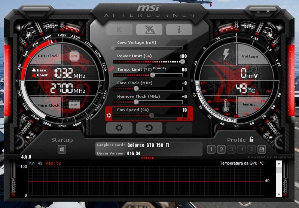The width and height of the screenshot is (299, 208).
Task: Click the 1032 MHz GPU clock readout
Action: [x=70, y=73]
